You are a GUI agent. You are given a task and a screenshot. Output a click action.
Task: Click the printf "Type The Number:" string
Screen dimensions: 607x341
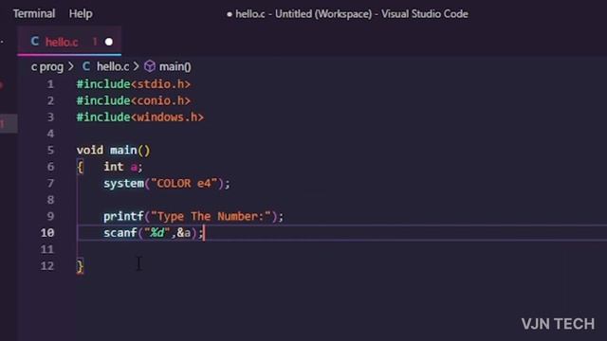click(211, 216)
